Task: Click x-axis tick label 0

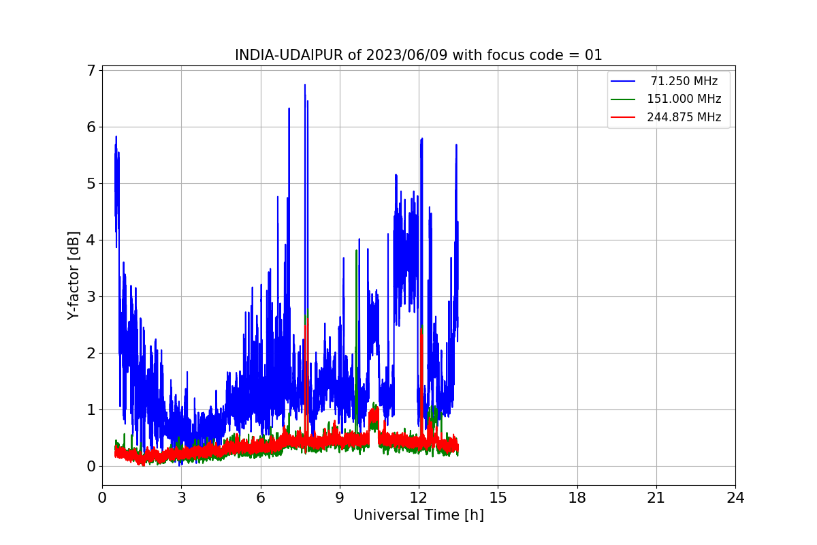Action: (x=102, y=498)
